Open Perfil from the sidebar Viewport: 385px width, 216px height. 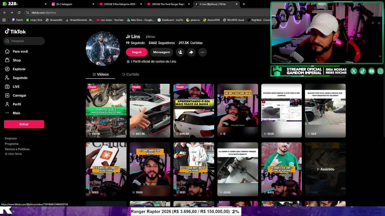click(13, 104)
